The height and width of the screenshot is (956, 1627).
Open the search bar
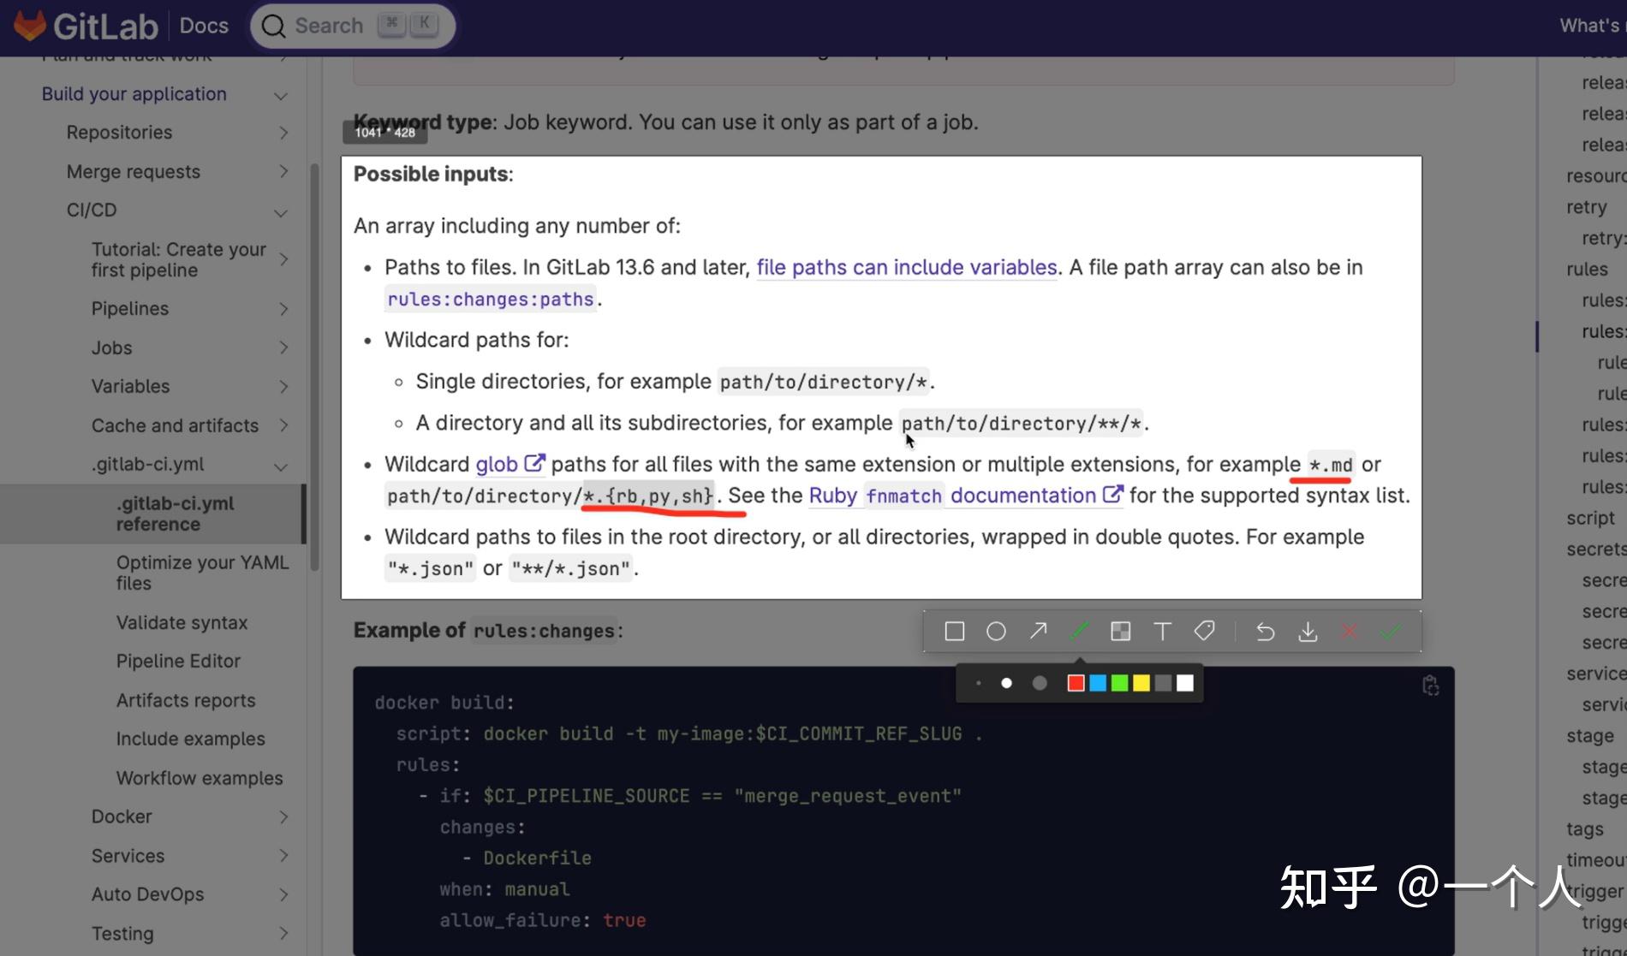coord(351,25)
